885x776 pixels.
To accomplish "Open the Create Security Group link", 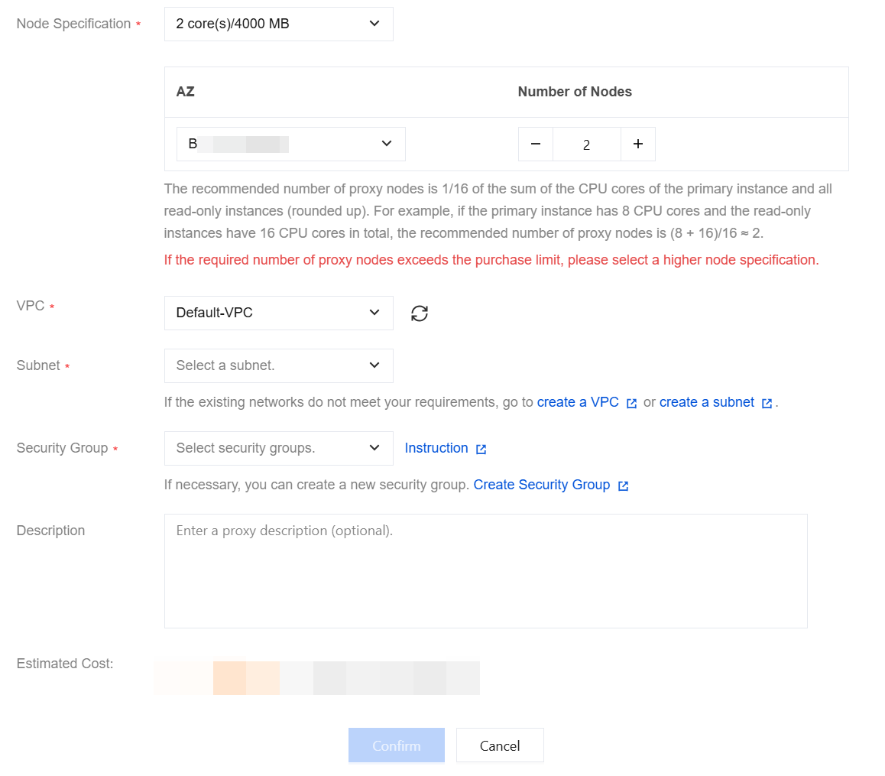I will pos(542,485).
